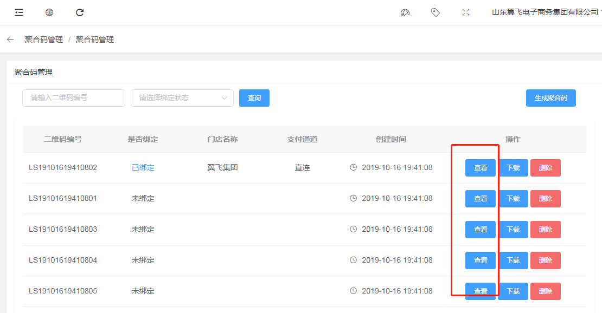Click the 门店名称 column header

pos(222,139)
